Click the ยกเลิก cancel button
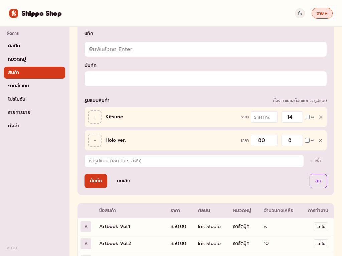 point(124,181)
